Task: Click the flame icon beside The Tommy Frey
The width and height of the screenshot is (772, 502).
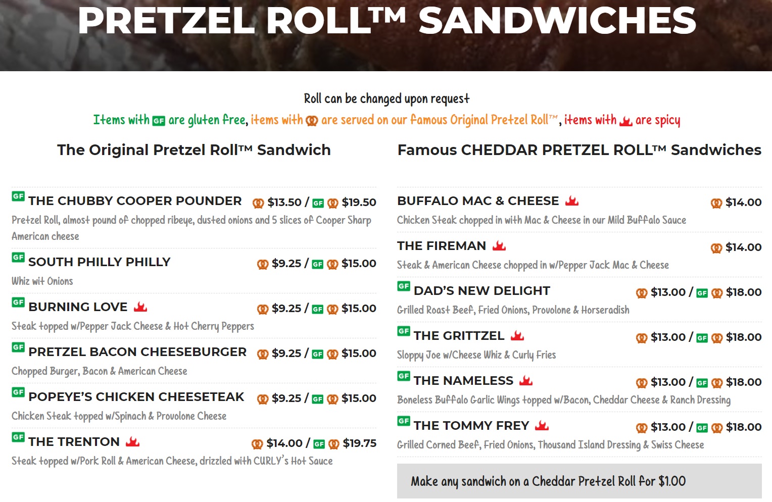Action: tap(542, 425)
